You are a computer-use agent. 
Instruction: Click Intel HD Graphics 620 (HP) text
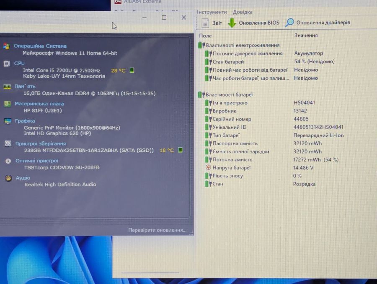[x=57, y=133]
